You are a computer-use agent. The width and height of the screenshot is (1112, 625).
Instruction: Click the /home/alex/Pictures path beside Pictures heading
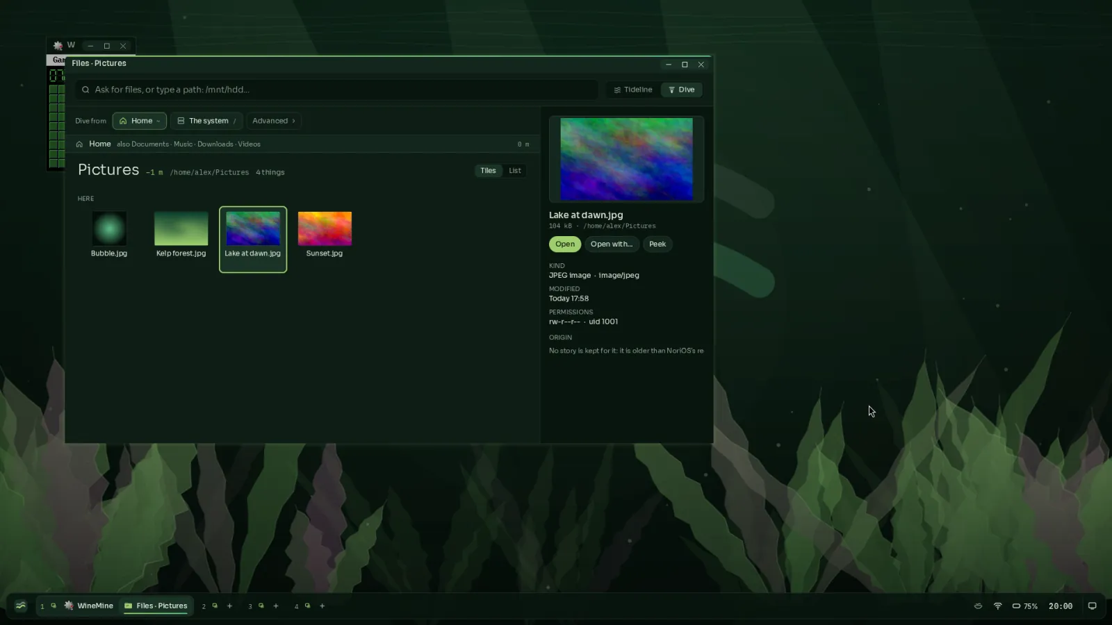coord(209,172)
